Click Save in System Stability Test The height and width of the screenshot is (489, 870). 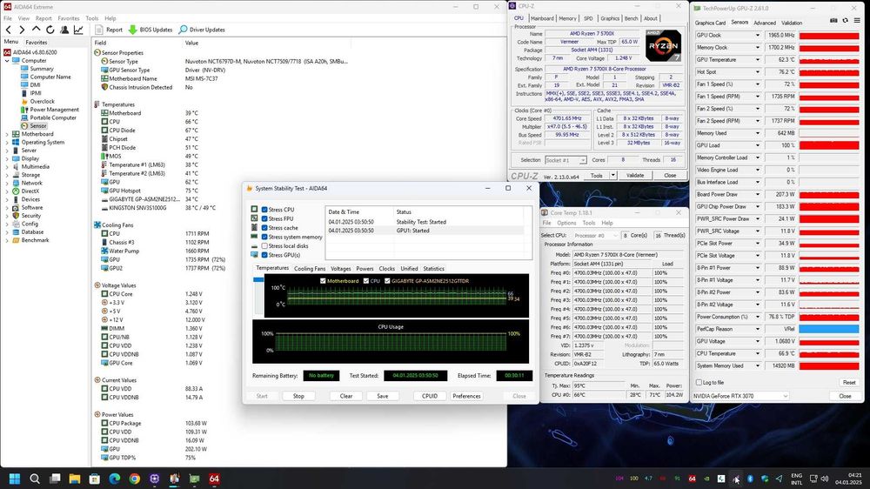[383, 396]
